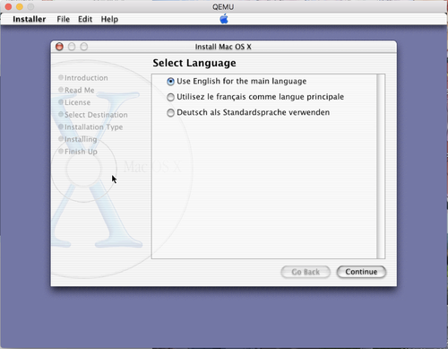Image resolution: width=448 pixels, height=349 pixels.
Task: Click the Finish Up step label
Action: pos(81,152)
